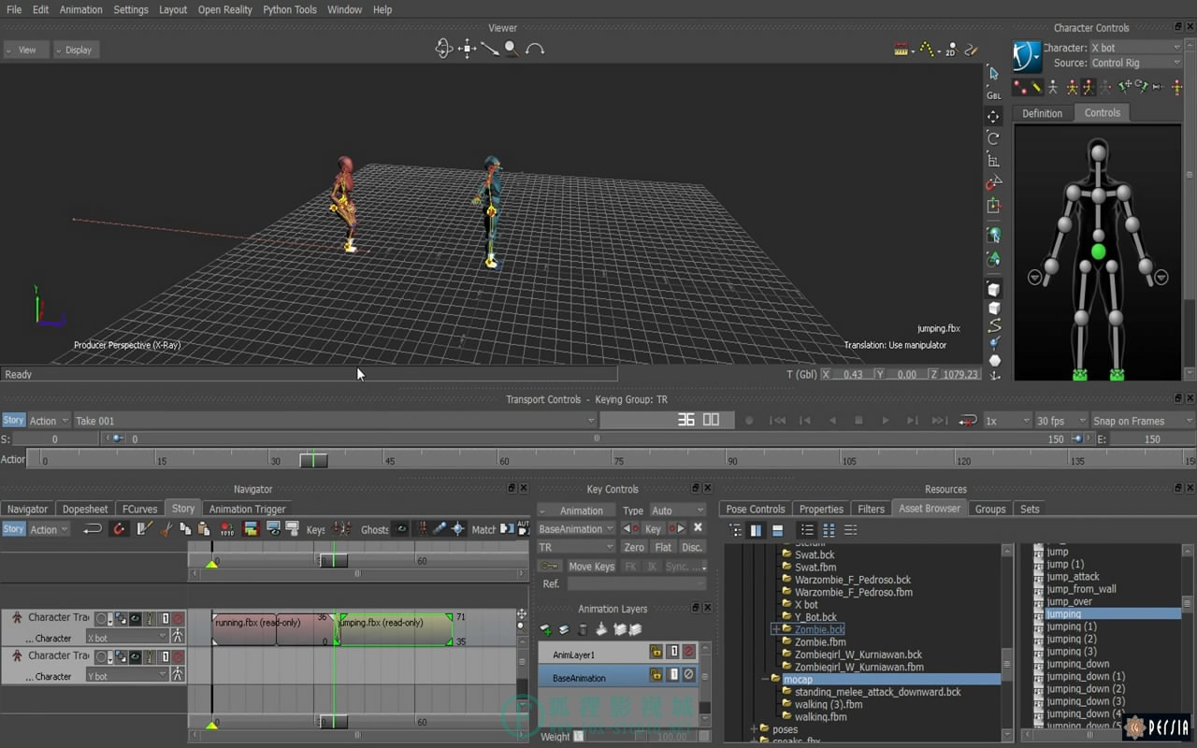
Task: Open the Snap on Frames dropdown
Action: click(x=1143, y=421)
